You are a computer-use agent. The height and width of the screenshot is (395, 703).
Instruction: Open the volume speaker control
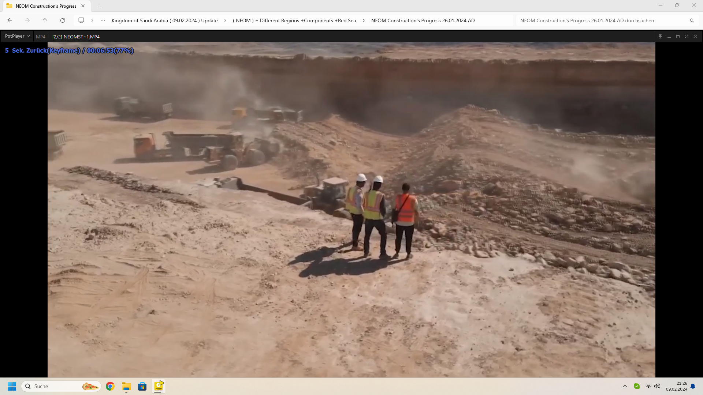pyautogui.click(x=657, y=386)
